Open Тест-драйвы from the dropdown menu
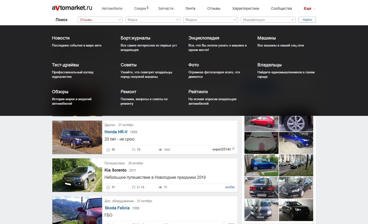The width and height of the screenshot is (368, 224). 65,65
